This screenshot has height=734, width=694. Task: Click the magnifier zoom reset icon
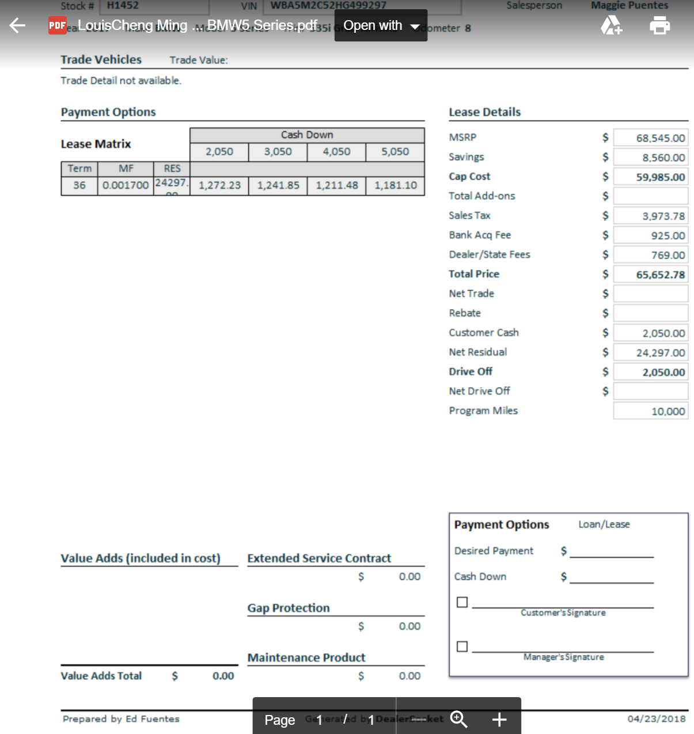point(459,719)
